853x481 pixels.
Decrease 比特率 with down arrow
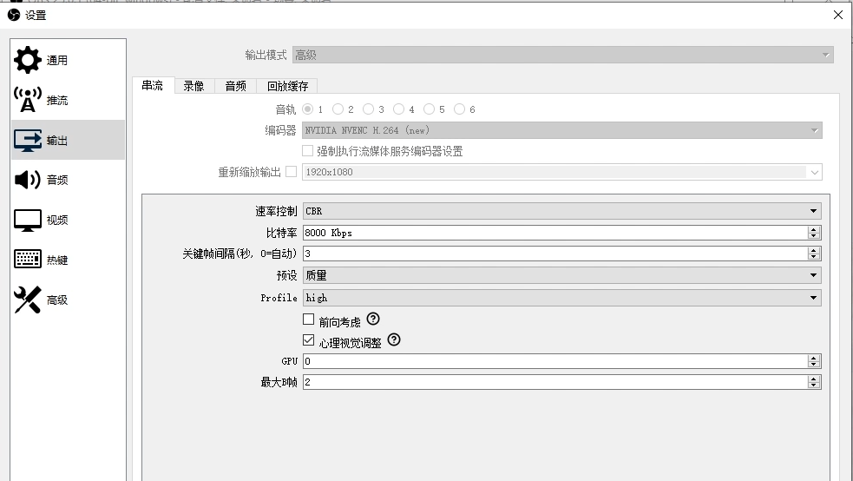[x=814, y=236]
